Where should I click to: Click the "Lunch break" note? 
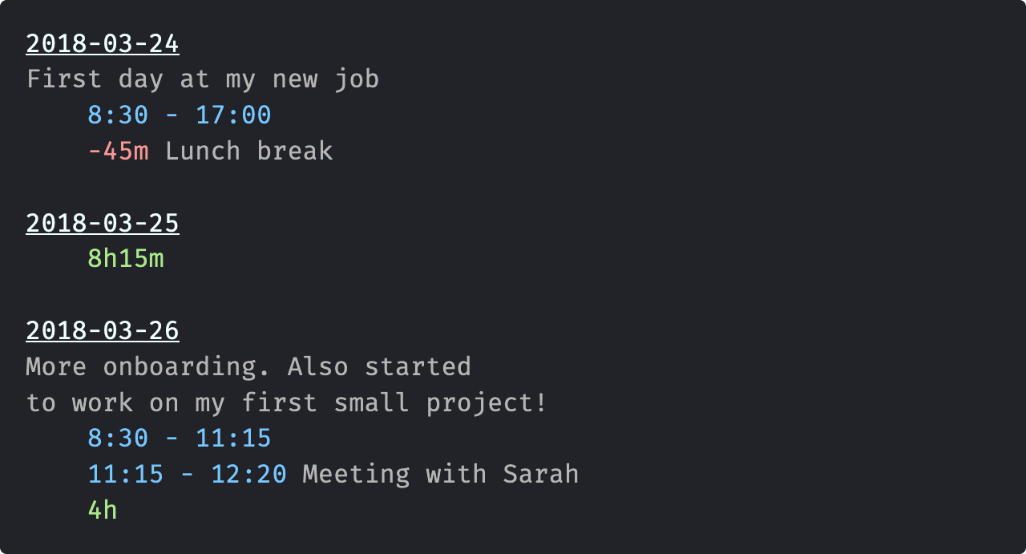[248, 152]
